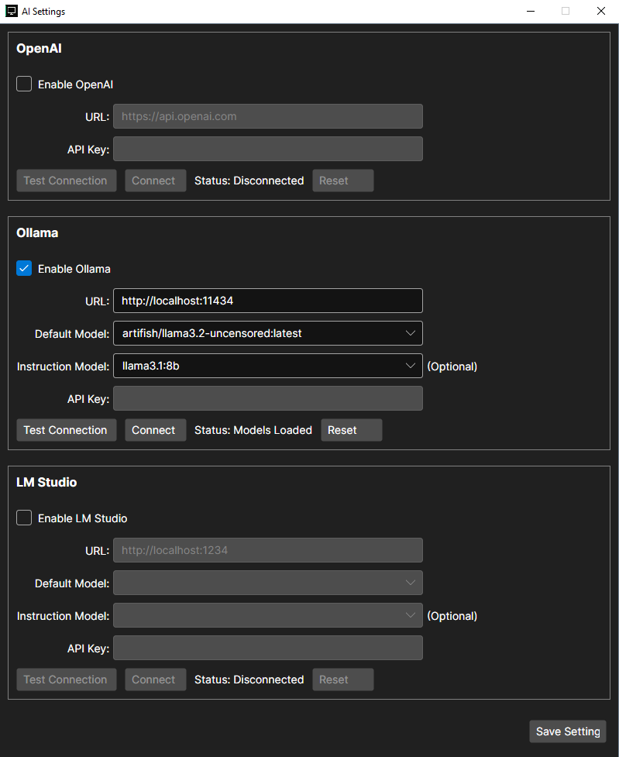Viewport: 619px width, 757px height.
Task: Enable the LM Studio checkbox
Action: 24,518
